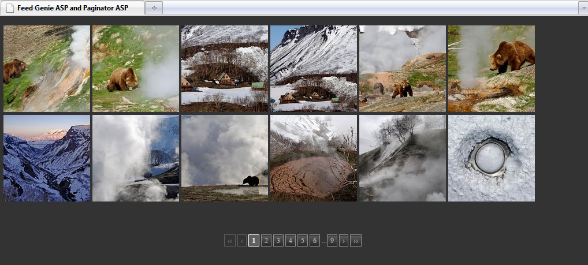
Task: Jump to page 9 in the paginator
Action: tap(332, 241)
